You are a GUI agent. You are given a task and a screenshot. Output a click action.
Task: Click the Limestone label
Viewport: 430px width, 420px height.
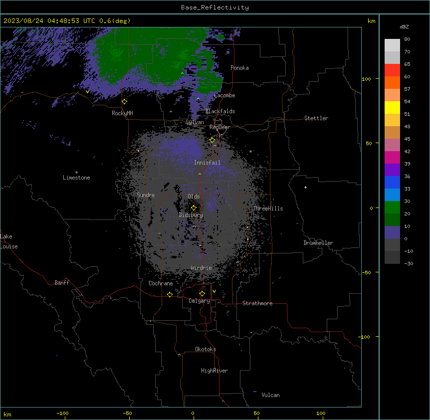(76, 178)
